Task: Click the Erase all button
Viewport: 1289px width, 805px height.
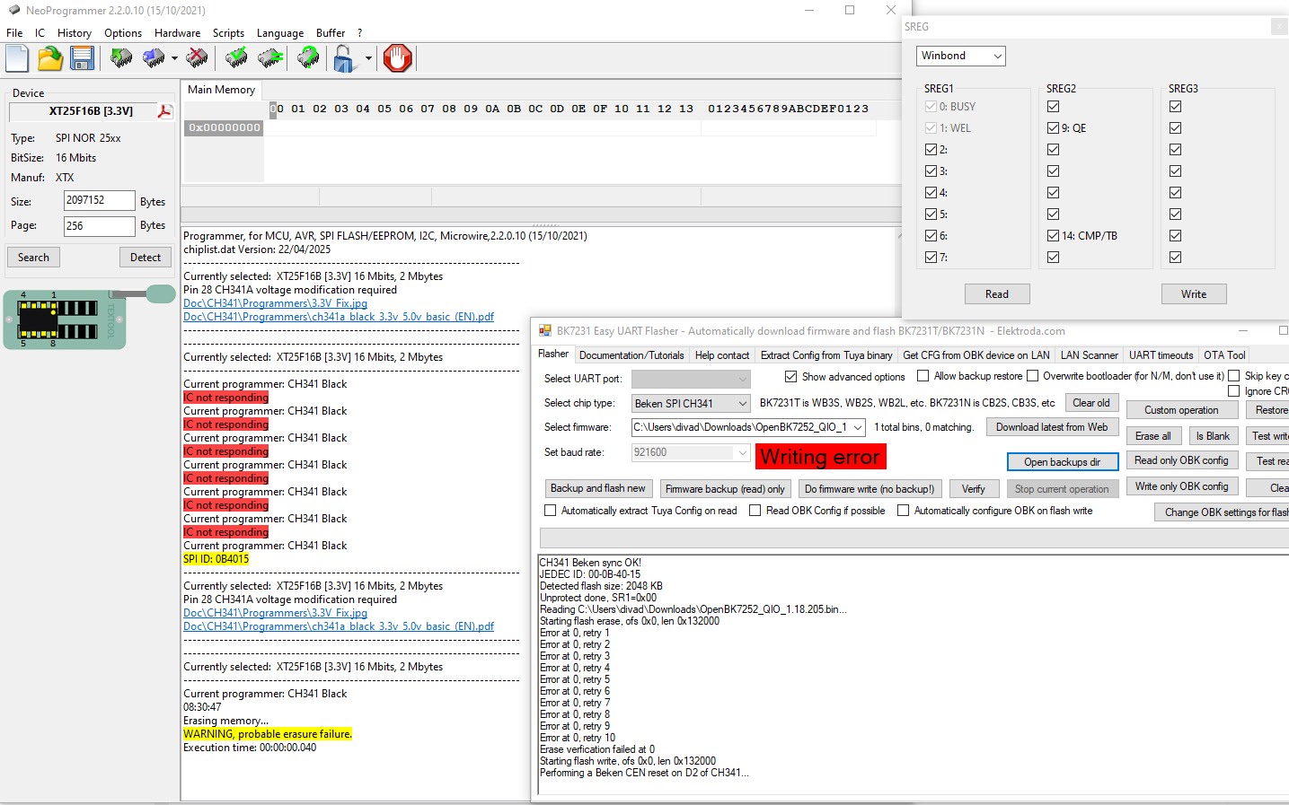Action: pyautogui.click(x=1153, y=436)
